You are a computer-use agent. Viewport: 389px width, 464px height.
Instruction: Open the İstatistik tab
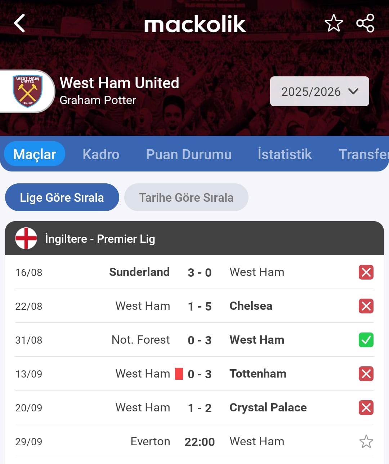[x=285, y=154]
